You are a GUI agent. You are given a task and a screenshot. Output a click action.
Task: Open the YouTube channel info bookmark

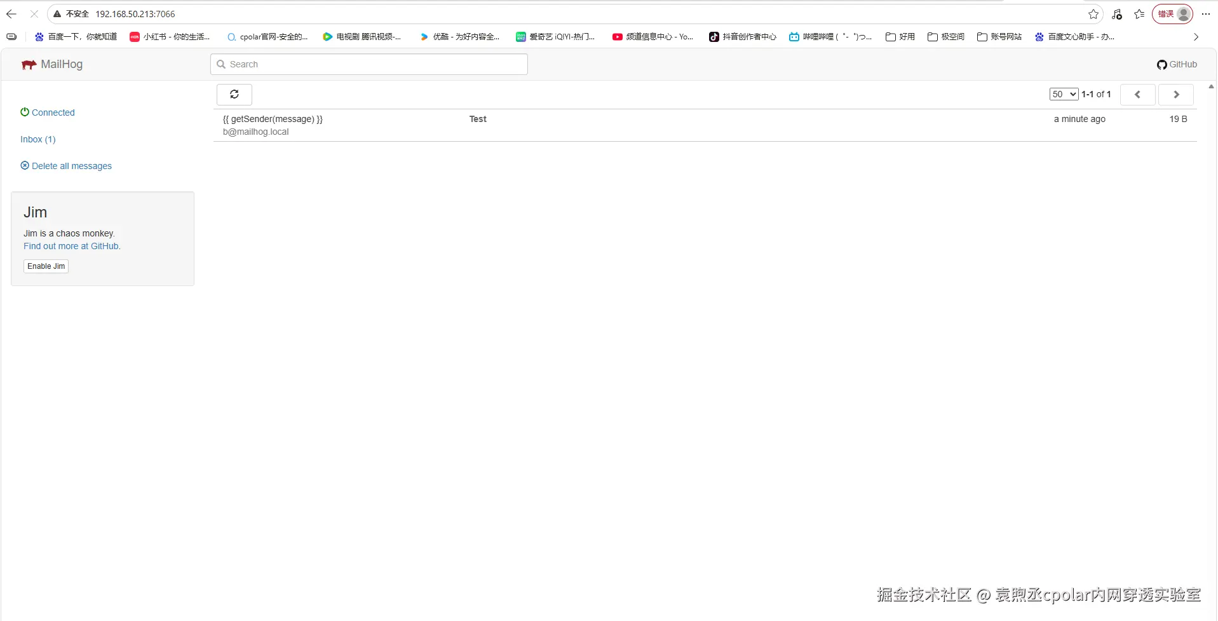click(x=653, y=37)
